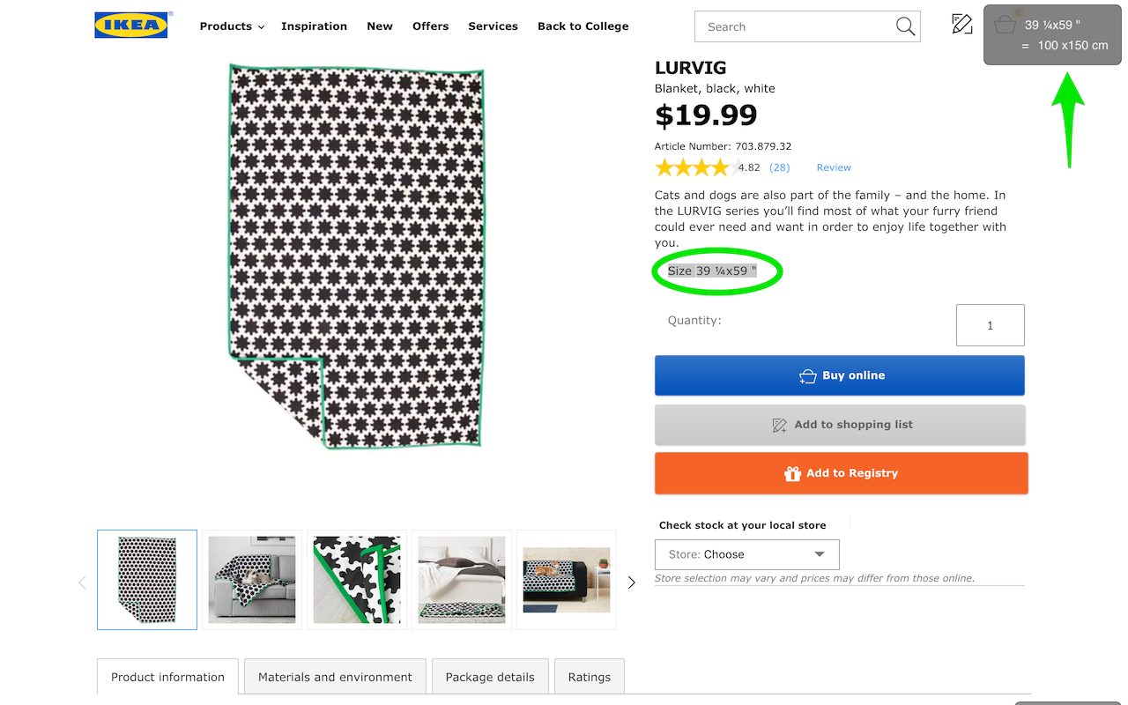Click the search magnifier icon
This screenshot has width=1128, height=705.
coord(905,26)
